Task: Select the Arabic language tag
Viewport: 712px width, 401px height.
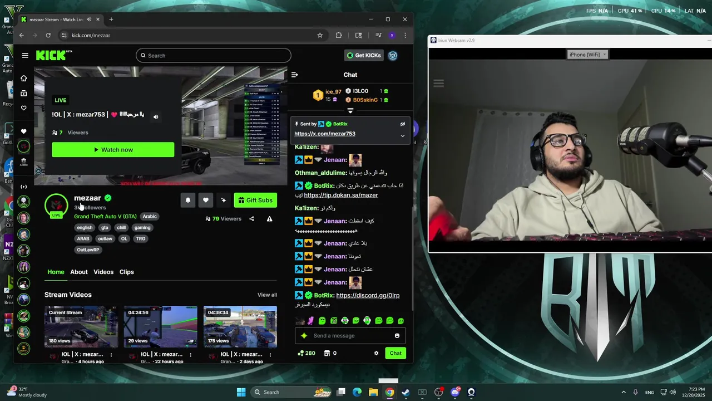Action: point(150,216)
